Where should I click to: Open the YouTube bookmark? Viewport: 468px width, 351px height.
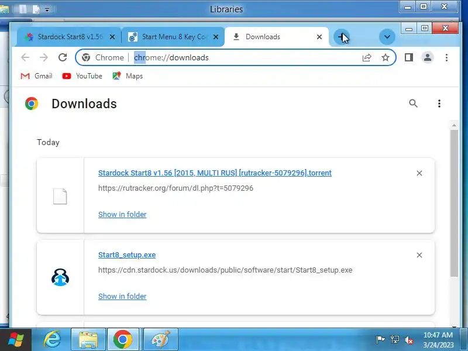click(x=82, y=76)
